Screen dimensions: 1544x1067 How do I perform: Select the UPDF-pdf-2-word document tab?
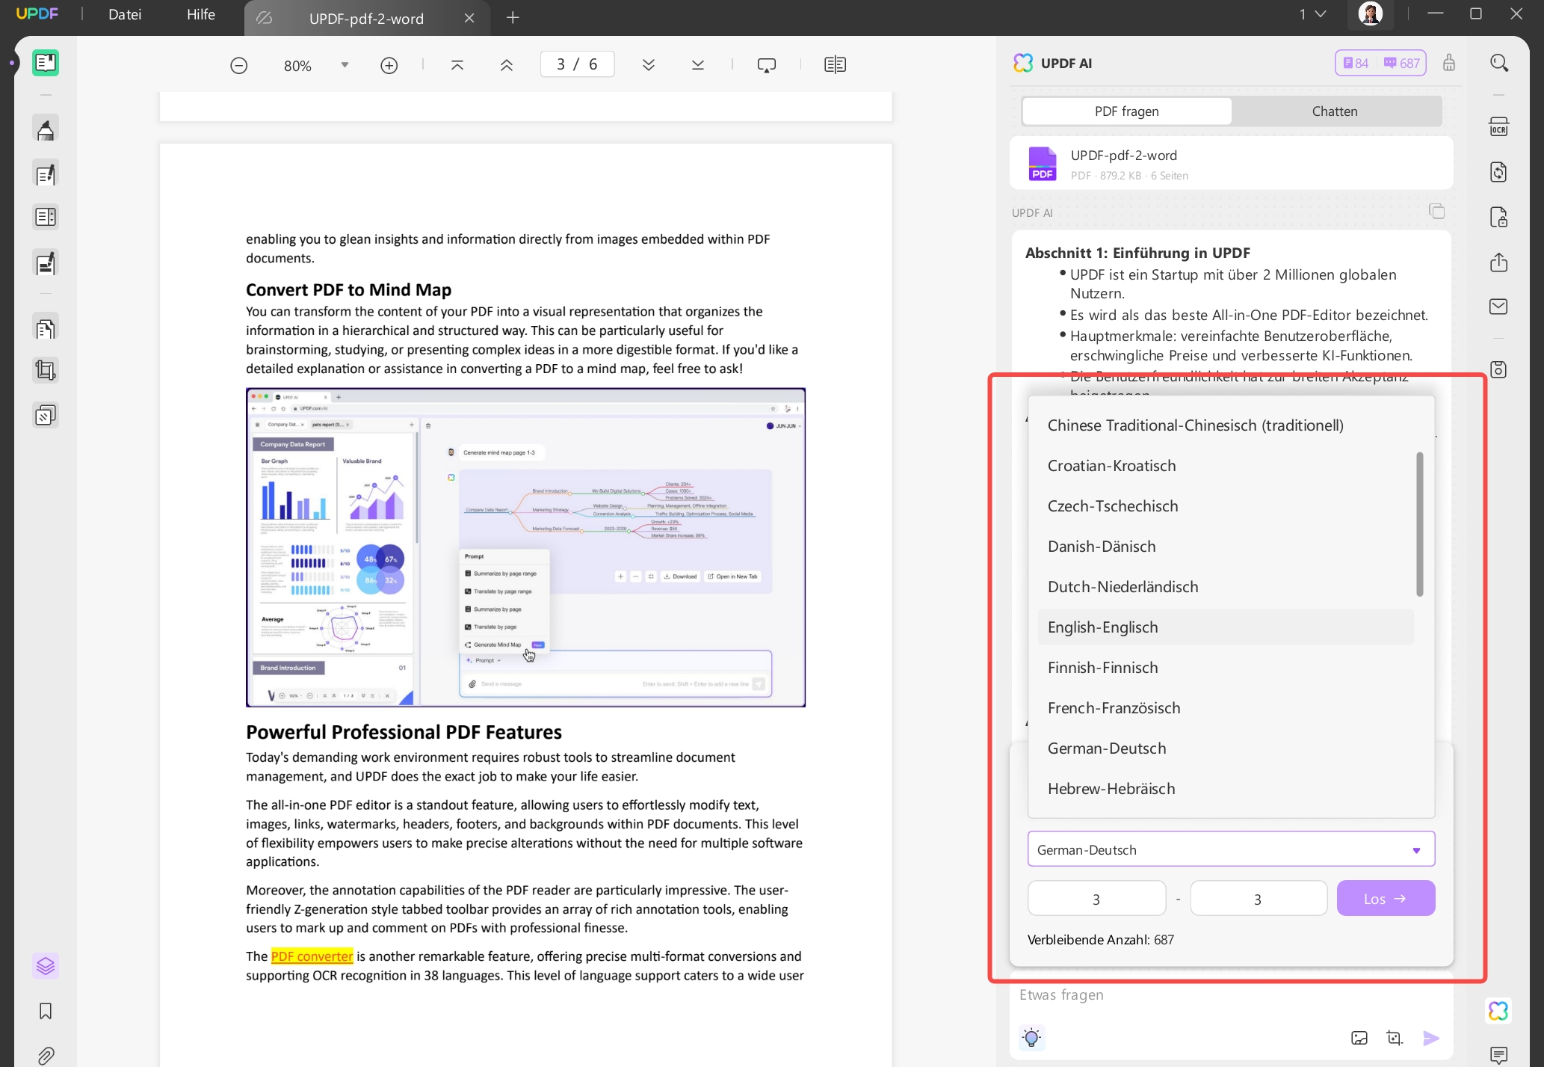click(x=366, y=18)
